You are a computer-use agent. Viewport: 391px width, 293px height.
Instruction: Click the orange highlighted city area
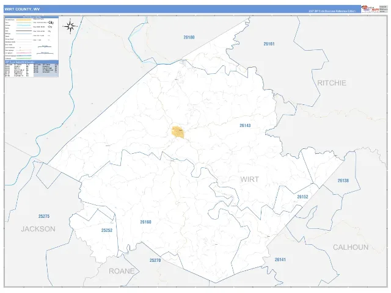click(178, 132)
